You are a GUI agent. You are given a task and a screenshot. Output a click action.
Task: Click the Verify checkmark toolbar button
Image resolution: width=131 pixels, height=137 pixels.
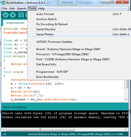[6, 15]
